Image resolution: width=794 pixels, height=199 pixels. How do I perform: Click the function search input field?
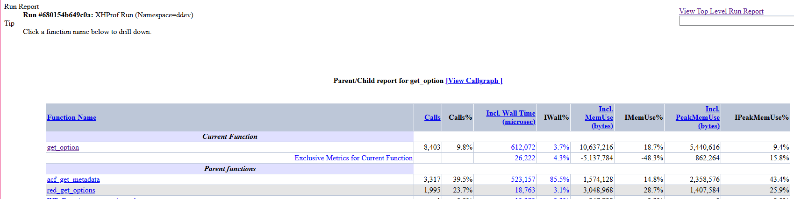pos(737,21)
